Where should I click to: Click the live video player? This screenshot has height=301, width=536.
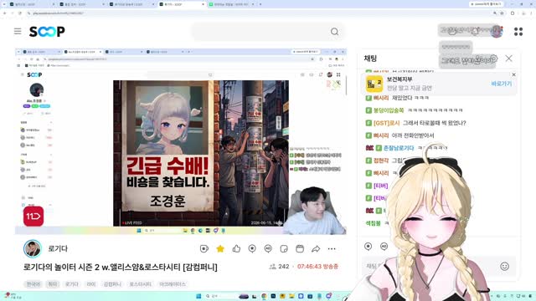tap(181, 141)
